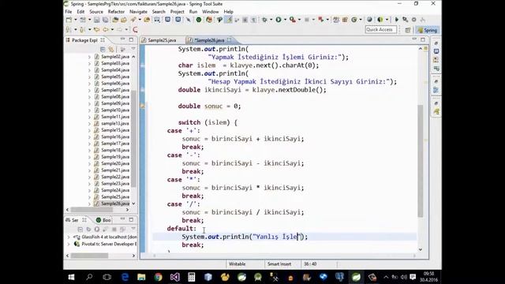The height and width of the screenshot is (284, 505).
Task: Expand the Sample26.java tree node
Action: [89, 204]
